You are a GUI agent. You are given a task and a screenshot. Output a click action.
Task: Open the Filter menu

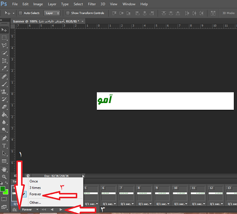pos(92,4)
